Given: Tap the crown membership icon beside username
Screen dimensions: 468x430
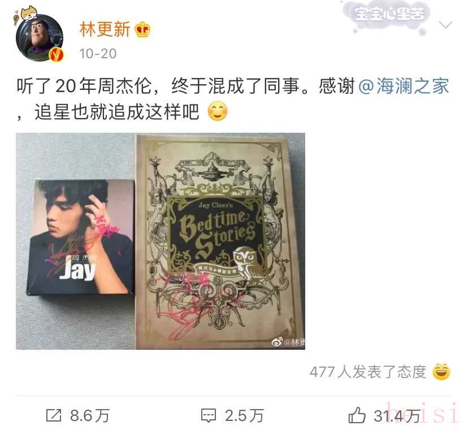Looking at the screenshot, I should (142, 29).
